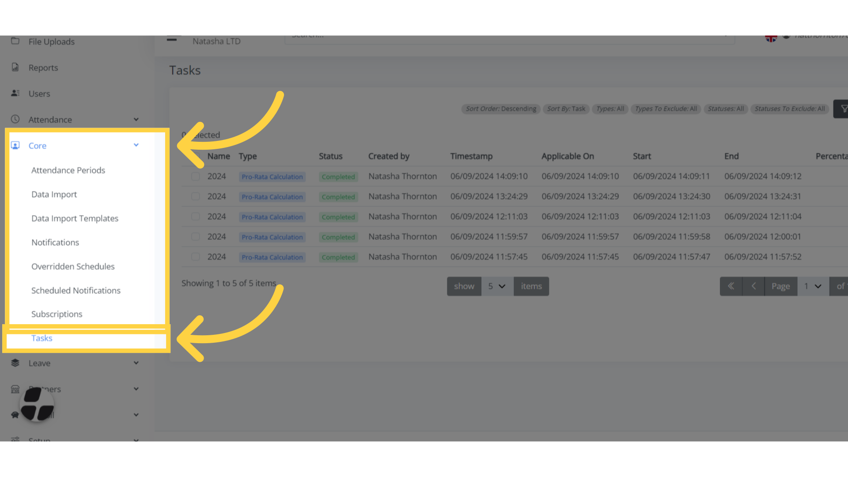Select the Partners storefront icon

(x=15, y=389)
